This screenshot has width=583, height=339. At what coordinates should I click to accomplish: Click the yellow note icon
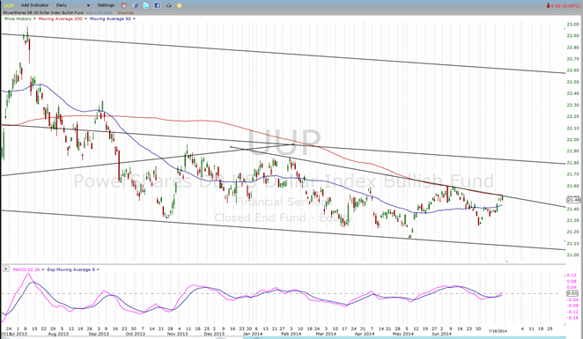point(179,5)
